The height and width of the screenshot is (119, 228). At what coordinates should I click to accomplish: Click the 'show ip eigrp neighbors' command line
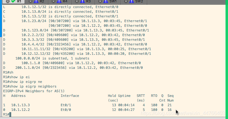pyautogui.click(x=30, y=86)
